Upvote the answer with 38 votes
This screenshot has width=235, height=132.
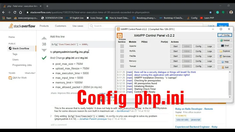tap(44, 38)
